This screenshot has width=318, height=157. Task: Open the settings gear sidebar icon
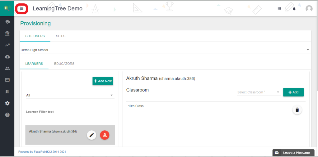7,103
